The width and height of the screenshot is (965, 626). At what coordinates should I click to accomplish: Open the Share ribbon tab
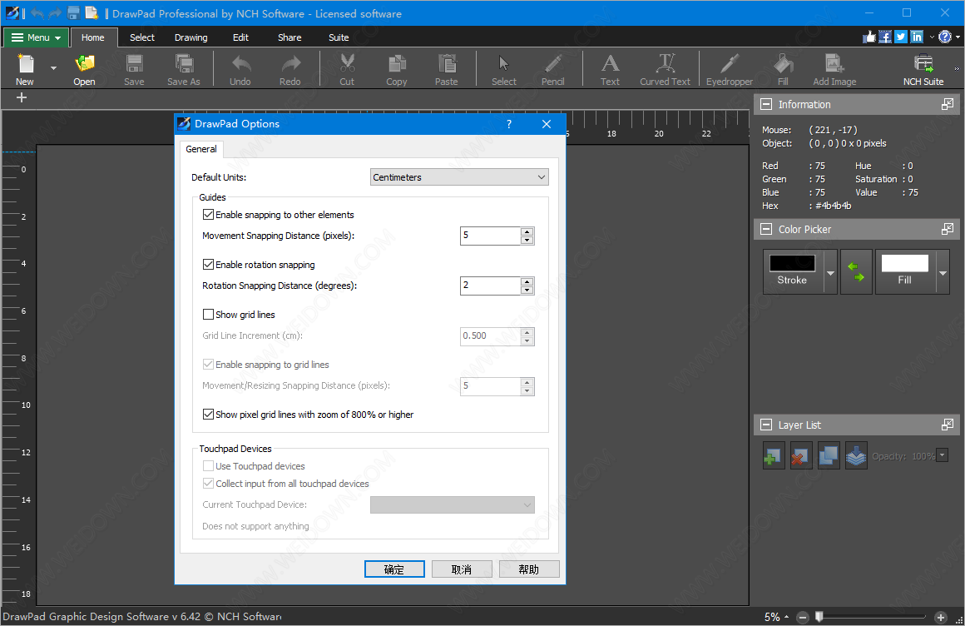pos(289,37)
